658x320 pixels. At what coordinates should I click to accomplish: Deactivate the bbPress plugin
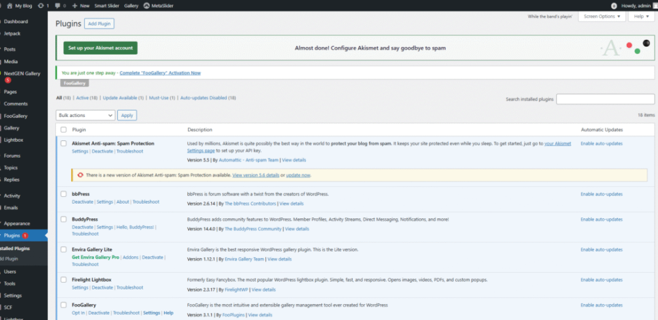click(x=82, y=202)
